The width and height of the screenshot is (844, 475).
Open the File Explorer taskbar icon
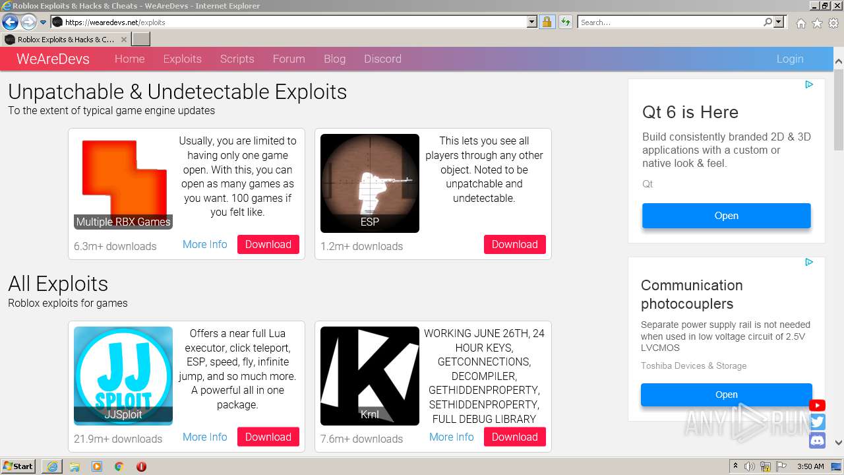(75, 466)
